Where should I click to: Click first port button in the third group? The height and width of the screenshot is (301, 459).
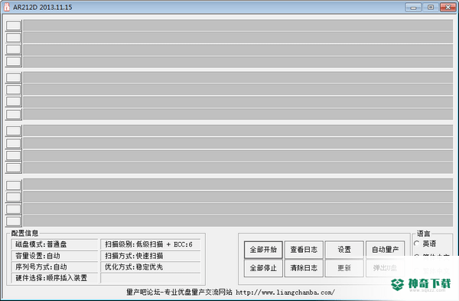14,131
